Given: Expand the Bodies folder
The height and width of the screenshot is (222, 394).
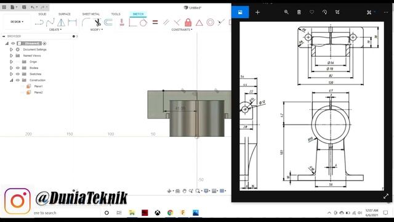Looking at the screenshot, I should coord(11,68).
